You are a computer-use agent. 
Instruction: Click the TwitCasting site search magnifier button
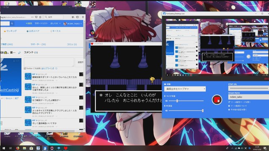(12, 23)
